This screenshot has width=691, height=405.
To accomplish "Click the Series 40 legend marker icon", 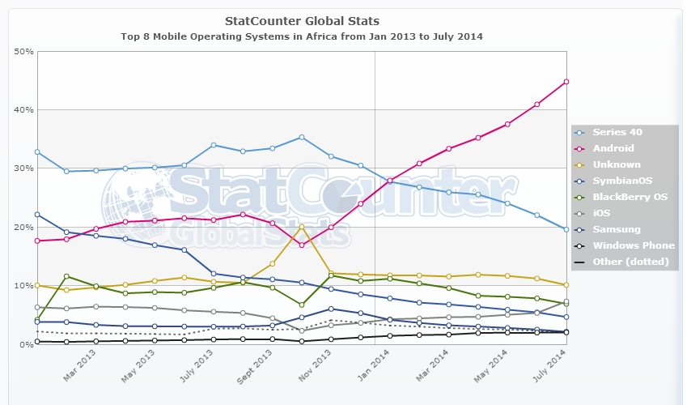I will [579, 132].
